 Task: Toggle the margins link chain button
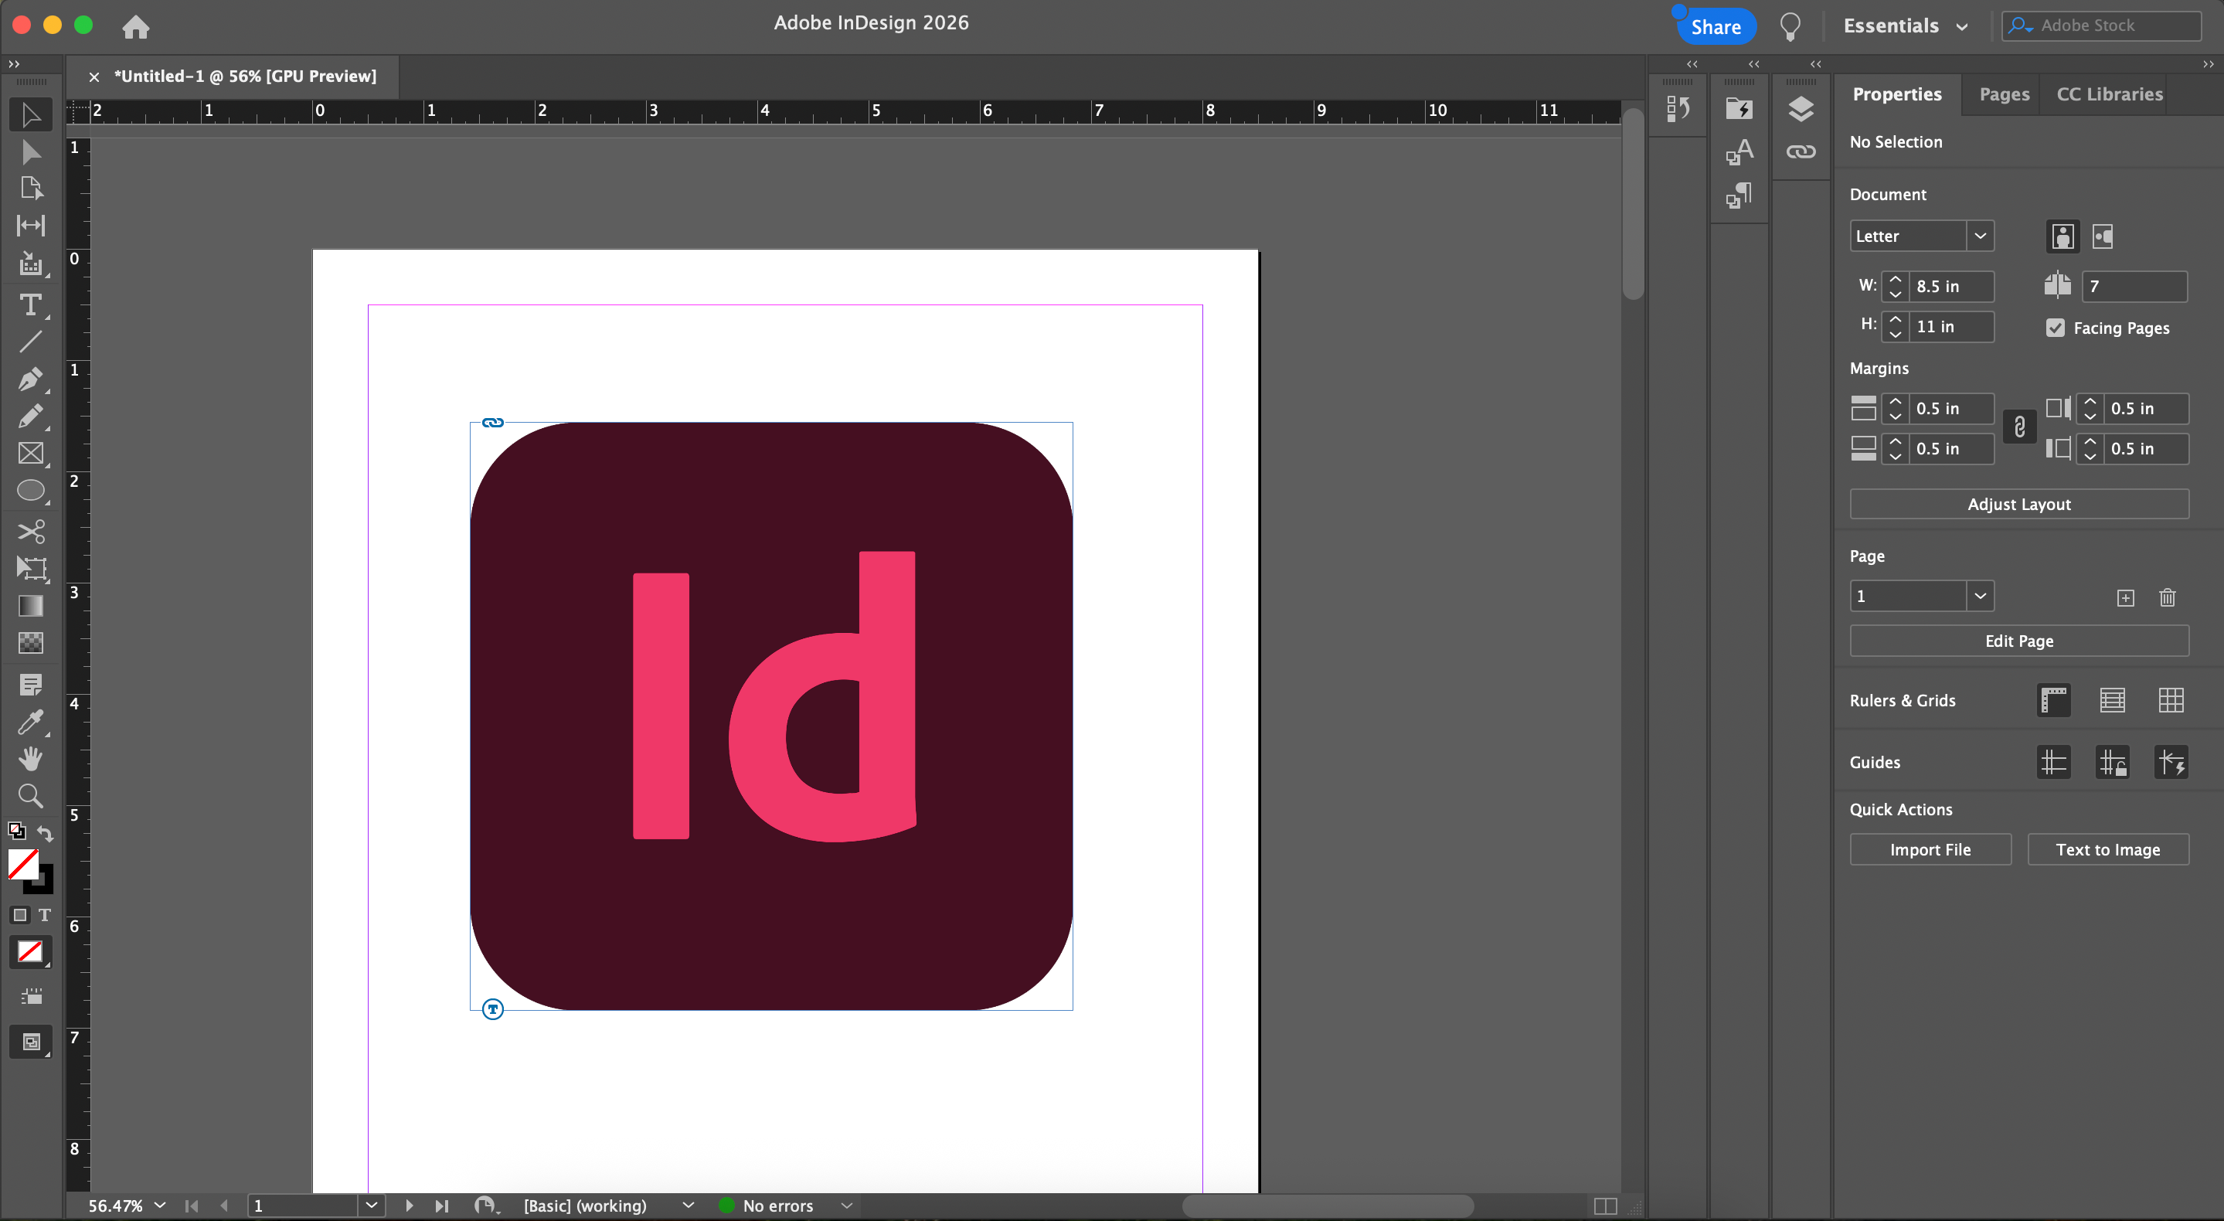click(2019, 427)
